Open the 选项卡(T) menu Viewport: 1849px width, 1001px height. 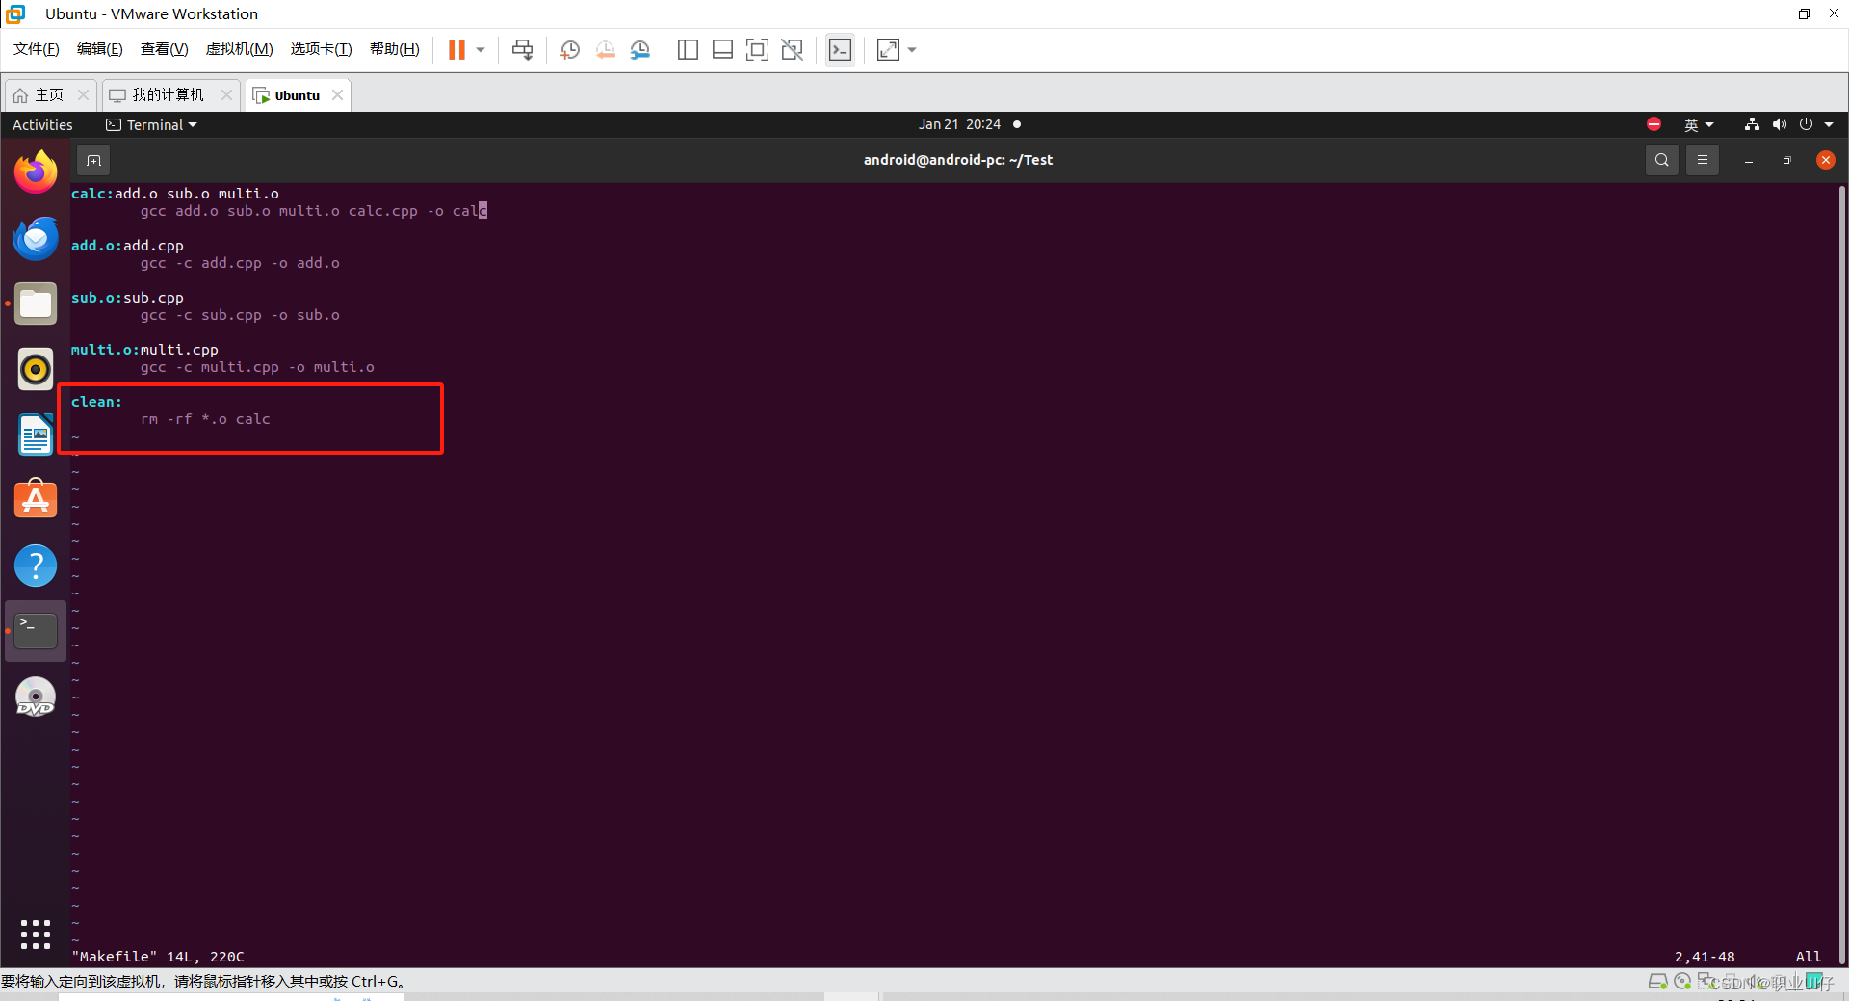pyautogui.click(x=322, y=49)
